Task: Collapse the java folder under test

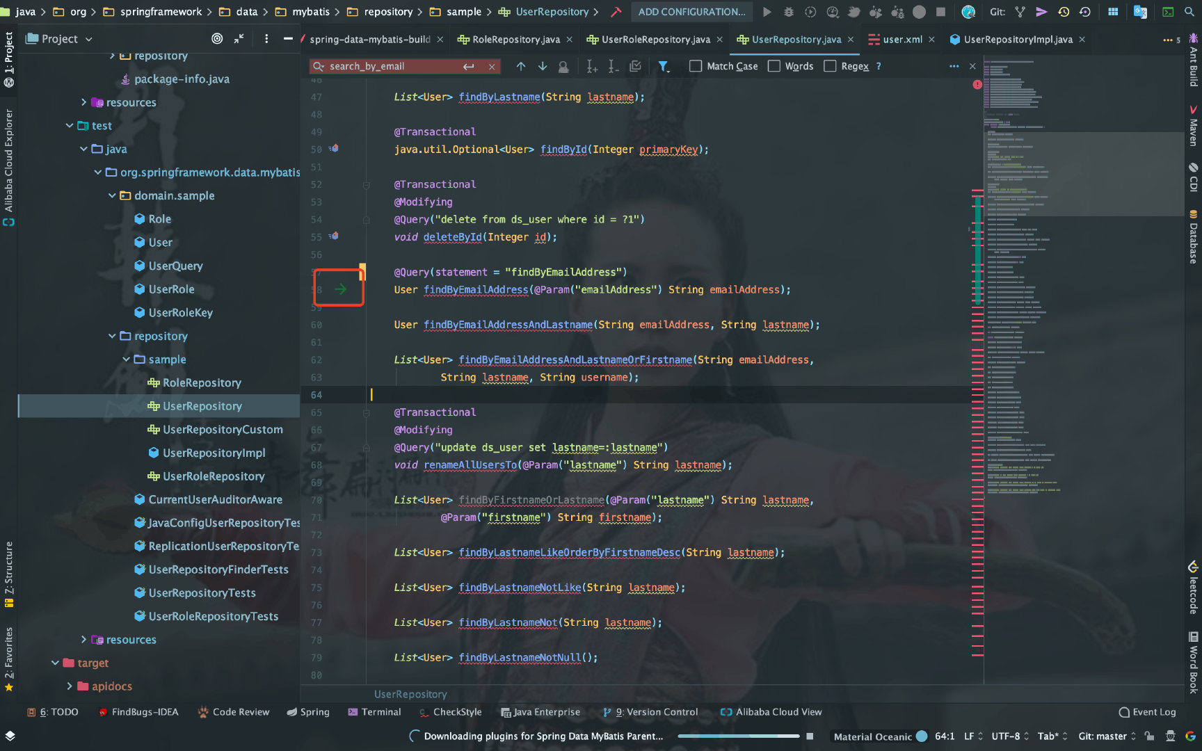Action: [83, 149]
